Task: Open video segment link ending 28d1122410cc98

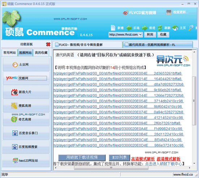Action: pyautogui.click(x=119, y=134)
